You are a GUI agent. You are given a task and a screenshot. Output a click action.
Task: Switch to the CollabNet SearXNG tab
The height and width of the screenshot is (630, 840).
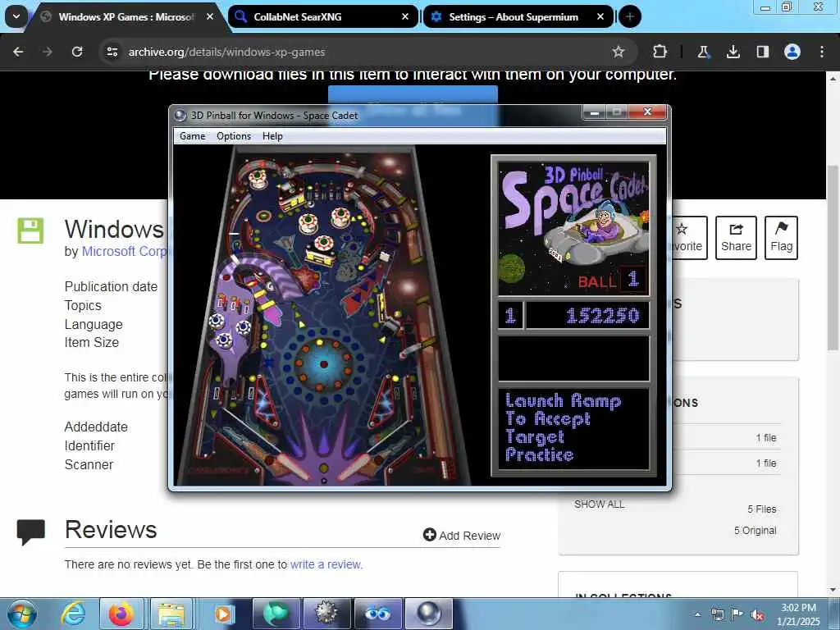[323, 16]
